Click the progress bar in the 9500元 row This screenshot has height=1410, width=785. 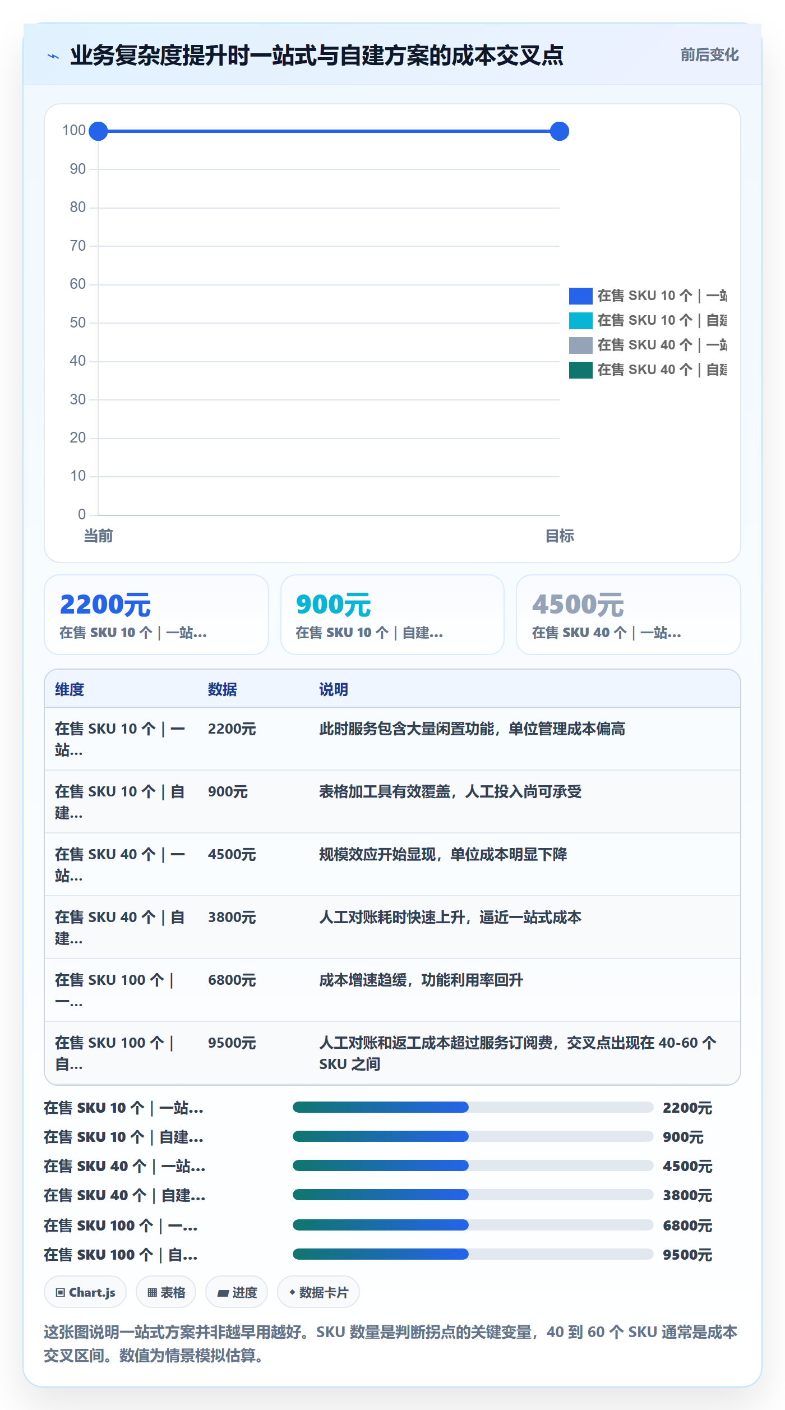pos(473,1254)
